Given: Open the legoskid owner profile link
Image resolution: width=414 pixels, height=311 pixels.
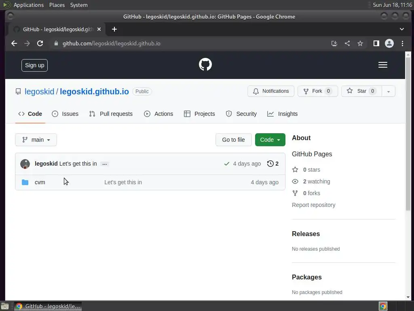Looking at the screenshot, I should tap(39, 92).
